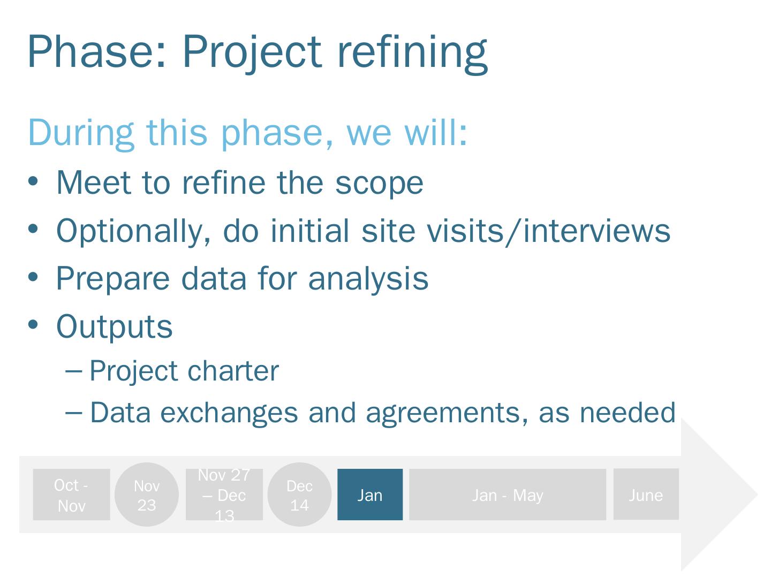The image size is (771, 578).
Task: Select the "Project charter" sub-bullet text
Action: point(184,371)
